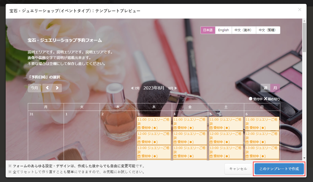Click the previous month arrow icon
The height and width of the screenshot is (182, 313).
point(47,88)
